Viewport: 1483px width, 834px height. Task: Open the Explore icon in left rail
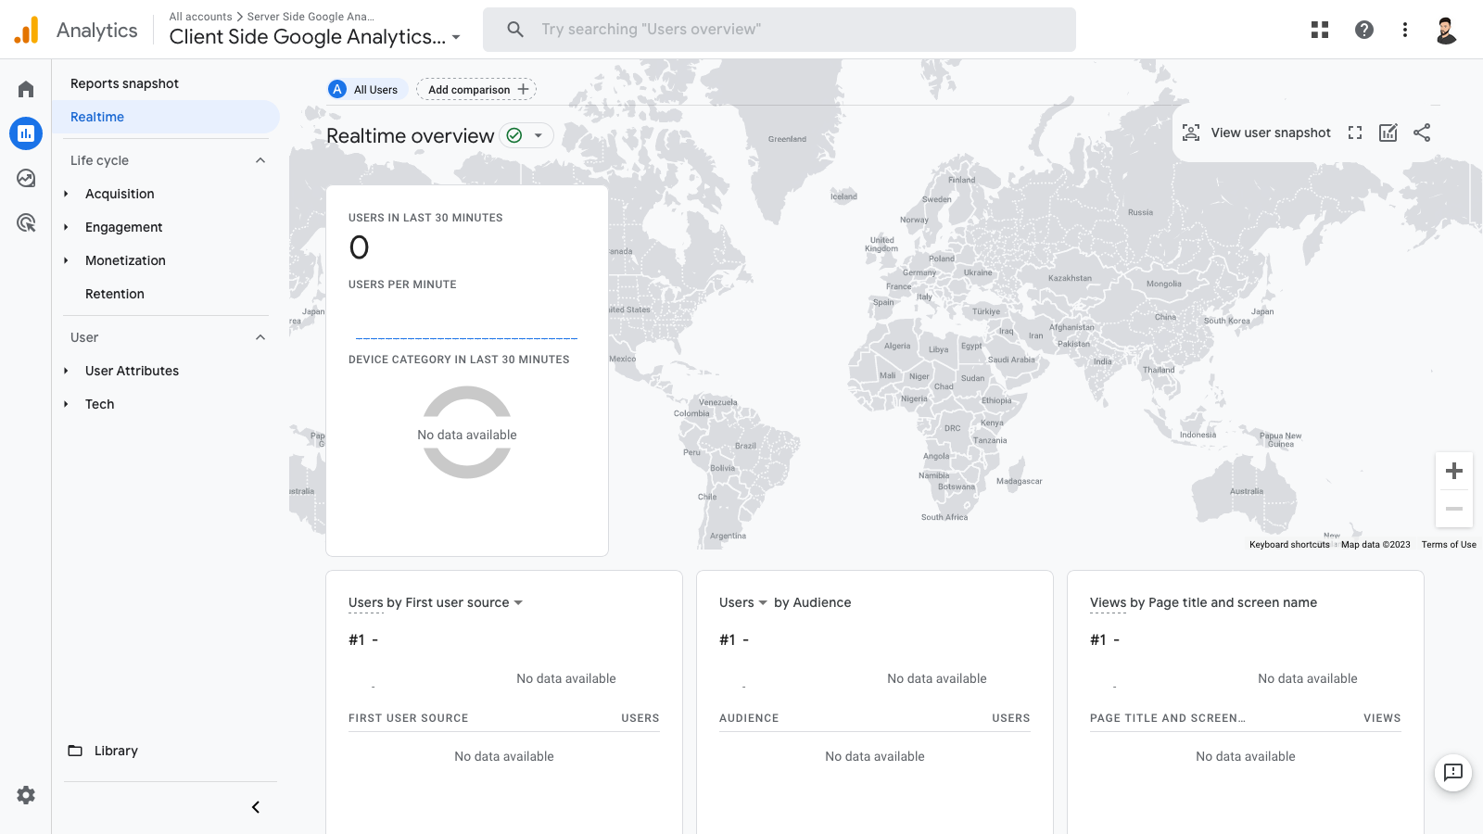pyautogui.click(x=26, y=178)
